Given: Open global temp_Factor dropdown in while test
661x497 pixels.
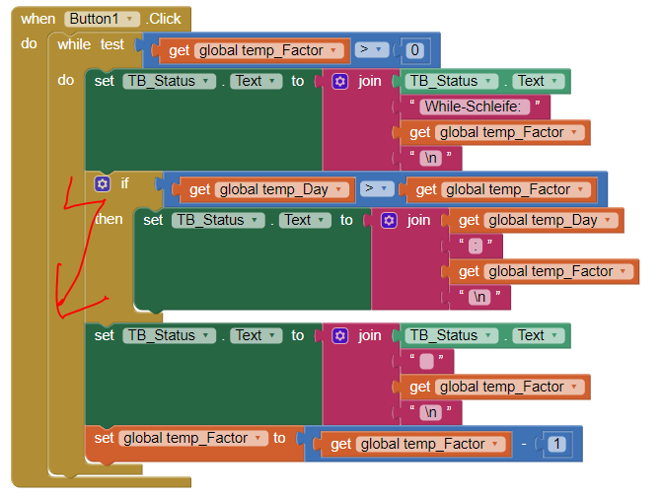Looking at the screenshot, I should click(335, 50).
